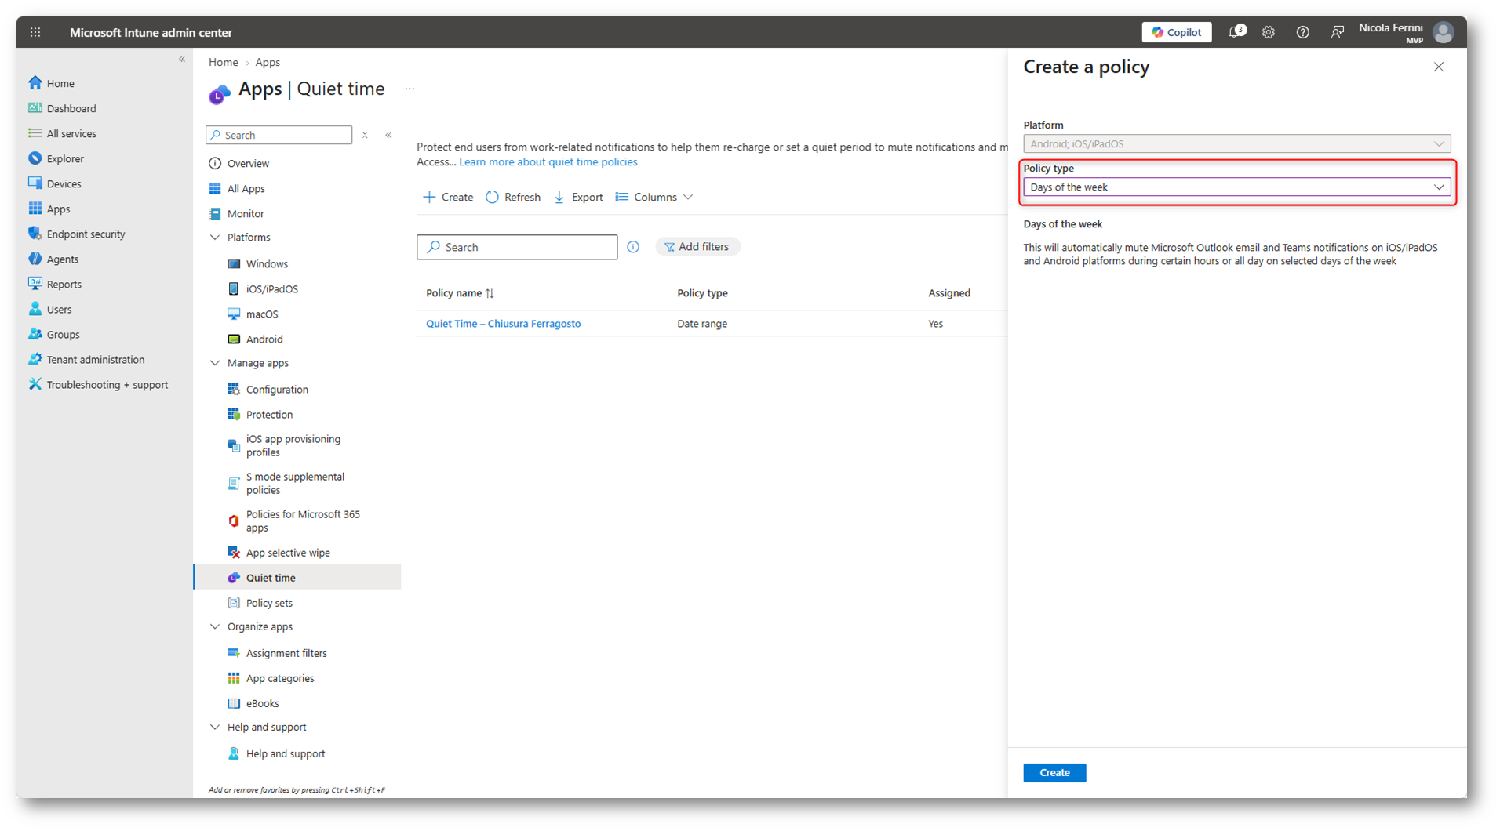Click the Copilot button in the header

[1176, 32]
